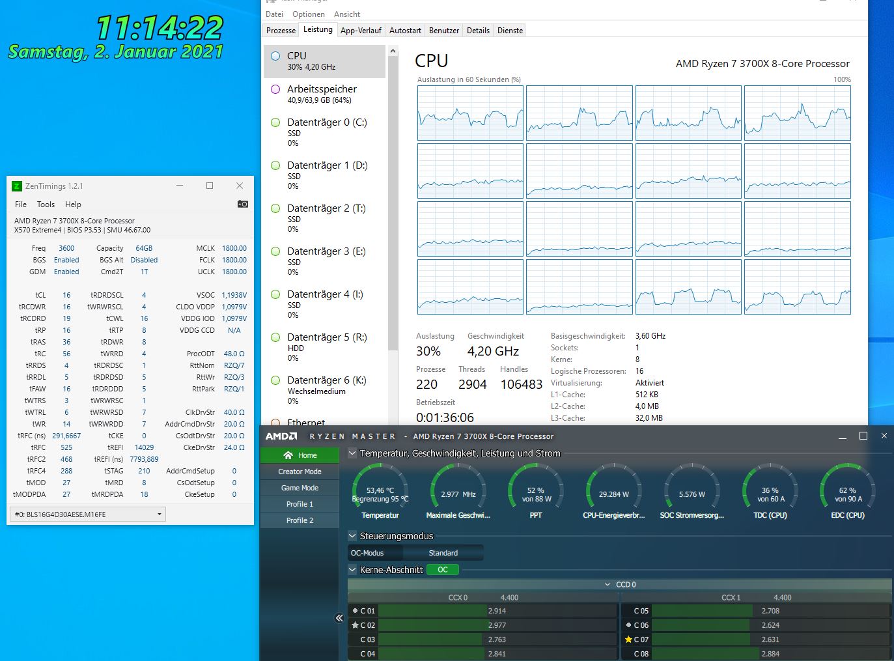The height and width of the screenshot is (661, 894).
Task: Switch to the App-Verlauf tab
Action: 361,31
